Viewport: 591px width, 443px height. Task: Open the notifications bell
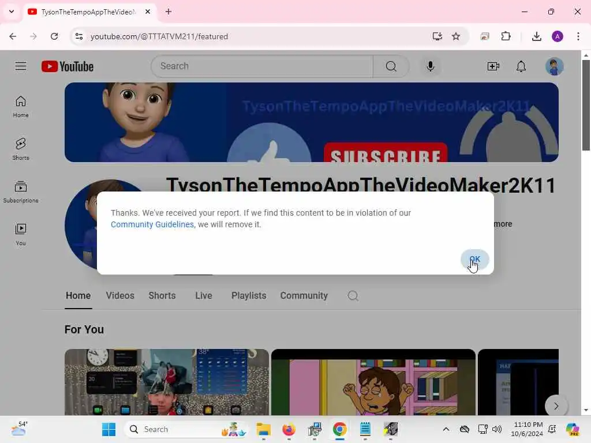(x=521, y=67)
